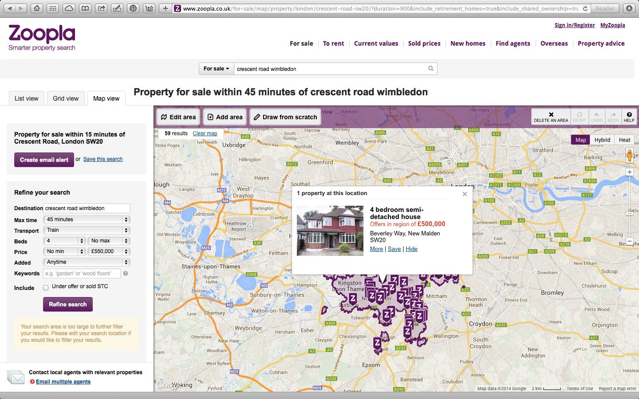Viewport: 639px width, 399px height.
Task: Open the browser home page icon
Action: (x=37, y=8)
